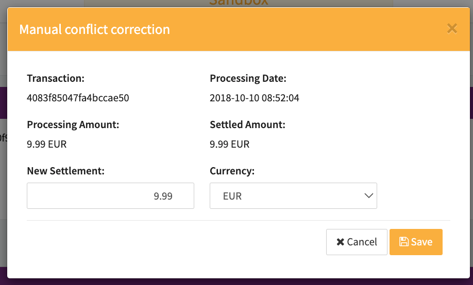The width and height of the screenshot is (473, 285).
Task: Click the floppy disk icon on Save
Action: (404, 242)
